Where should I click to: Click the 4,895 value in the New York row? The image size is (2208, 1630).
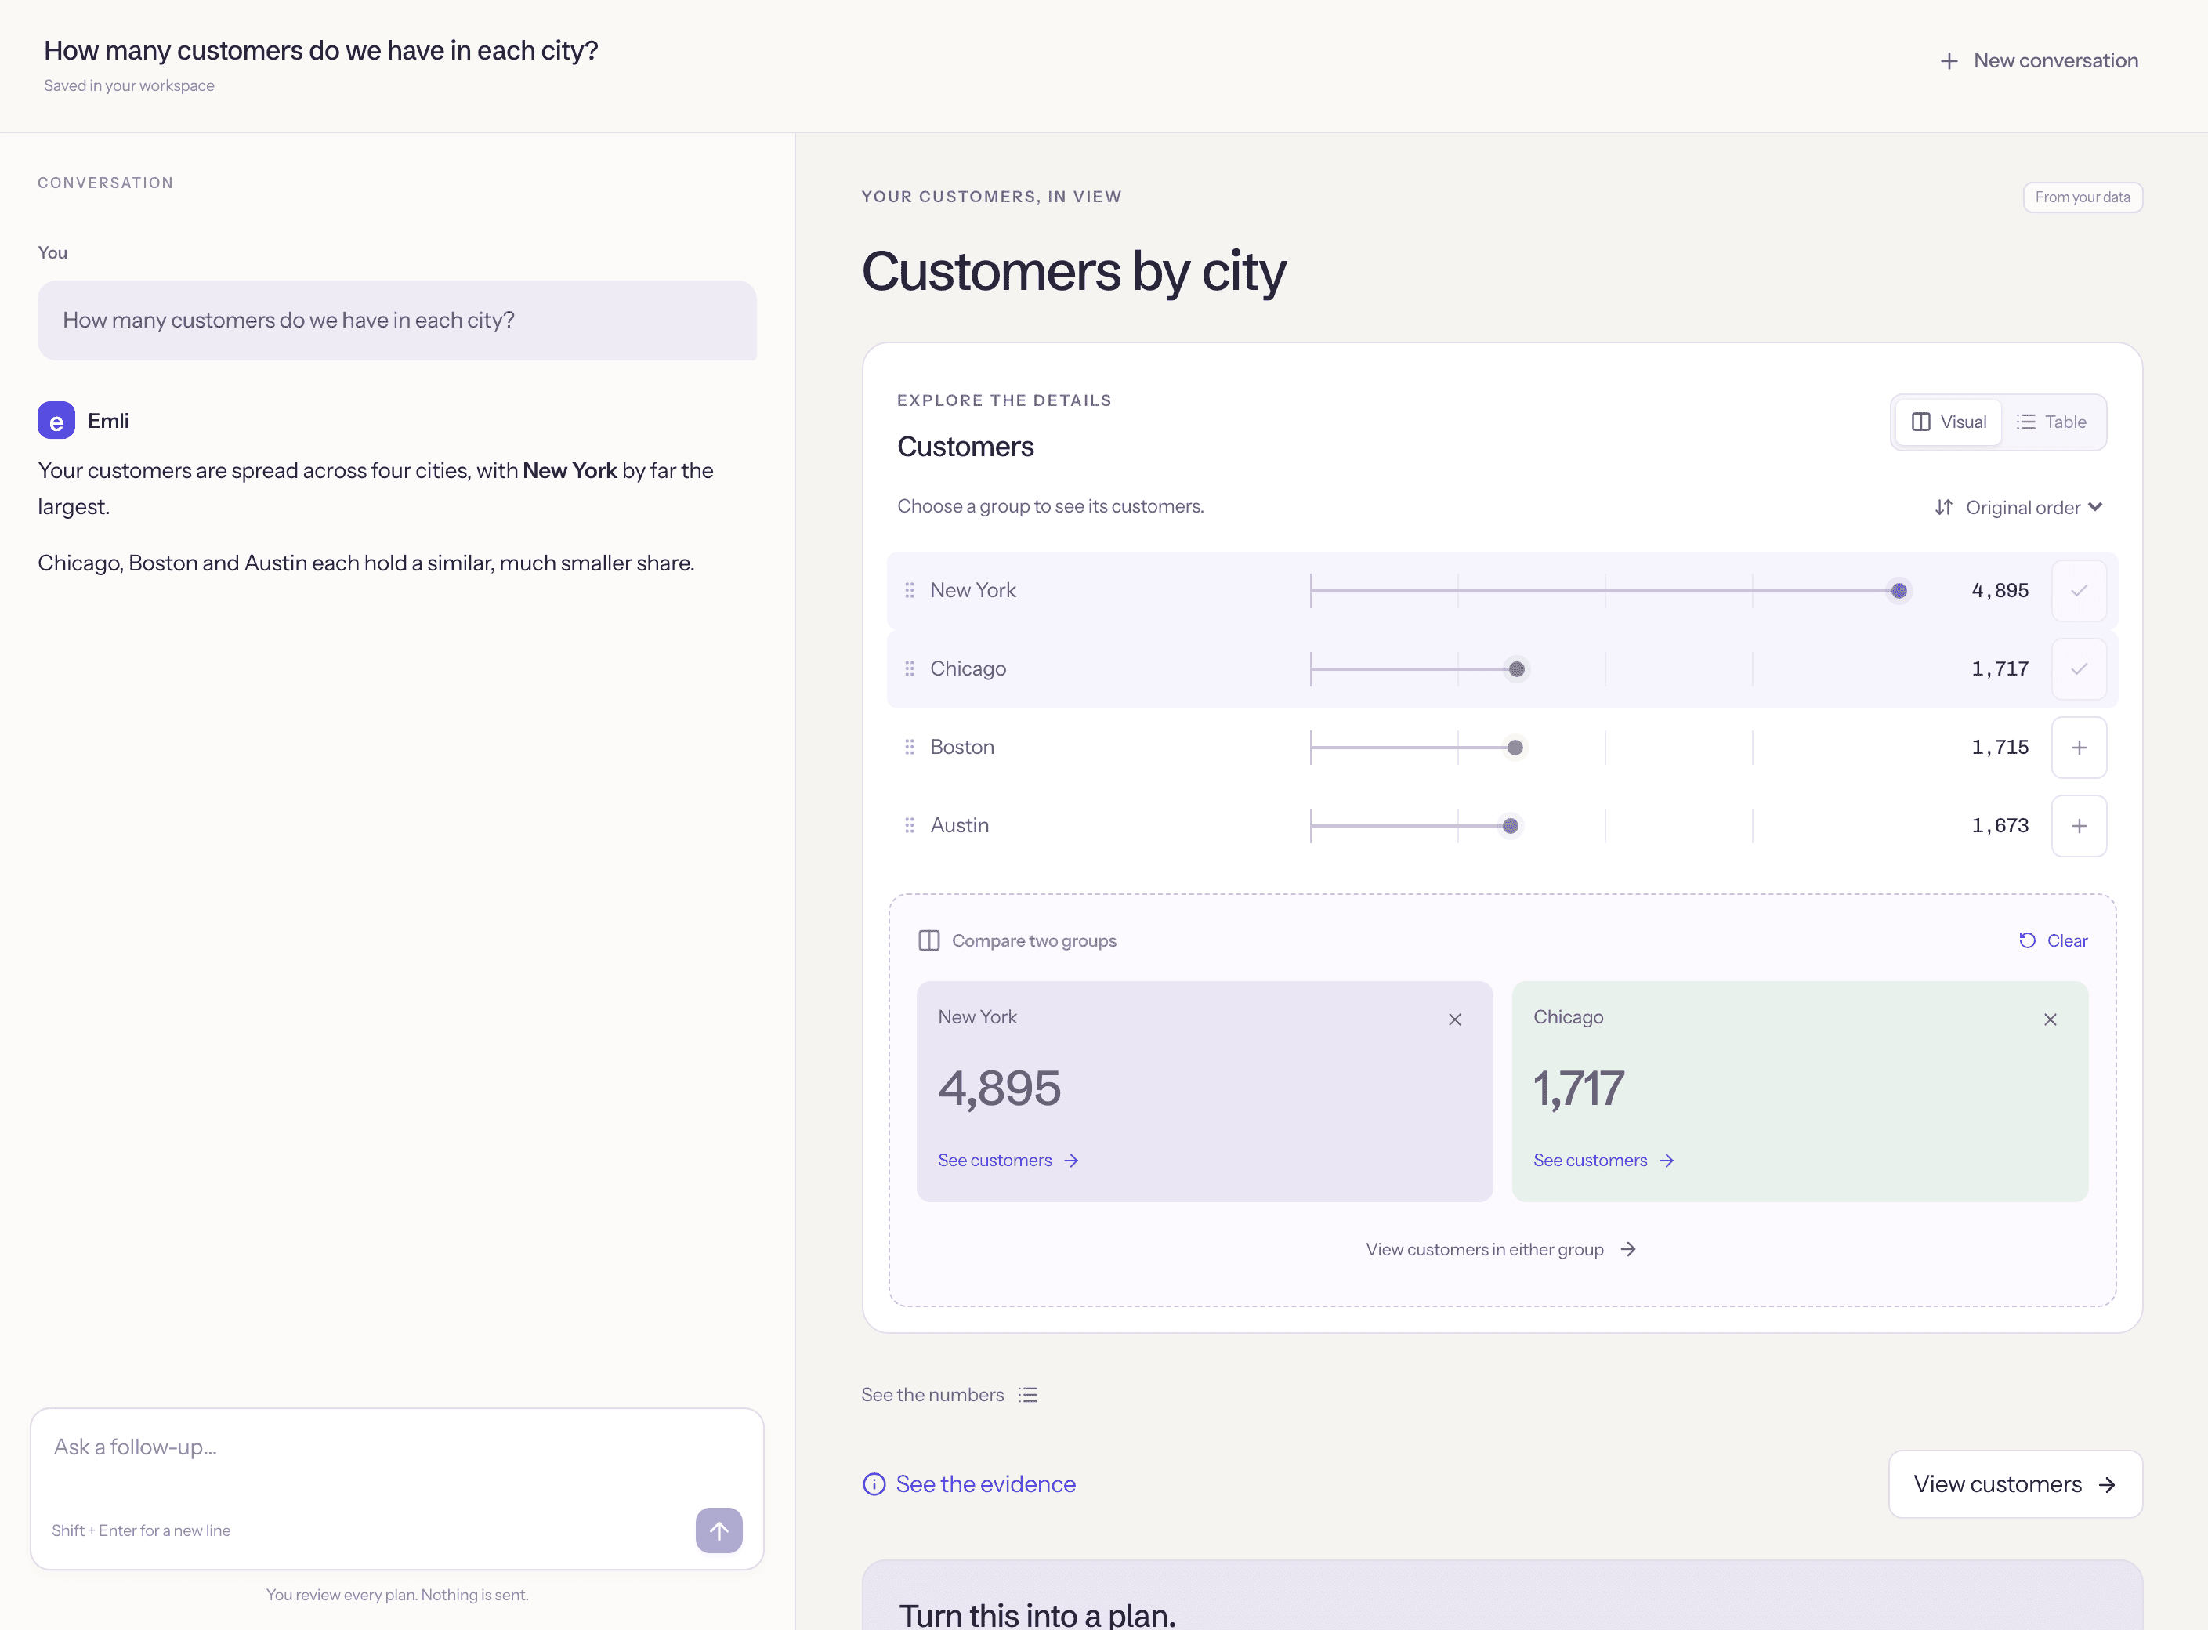[1999, 590]
